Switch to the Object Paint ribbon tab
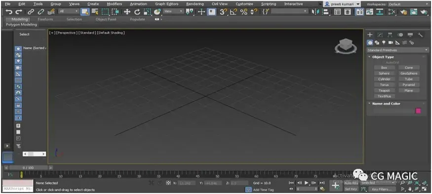 [106, 19]
